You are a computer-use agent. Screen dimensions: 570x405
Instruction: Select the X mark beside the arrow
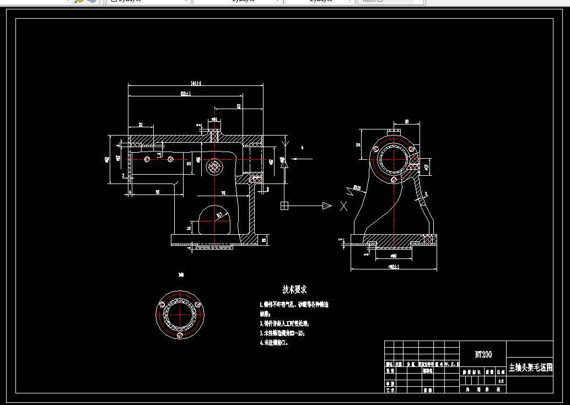(343, 206)
